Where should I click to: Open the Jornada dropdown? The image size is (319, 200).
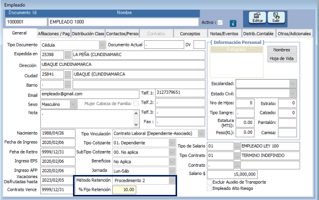tap(172, 171)
